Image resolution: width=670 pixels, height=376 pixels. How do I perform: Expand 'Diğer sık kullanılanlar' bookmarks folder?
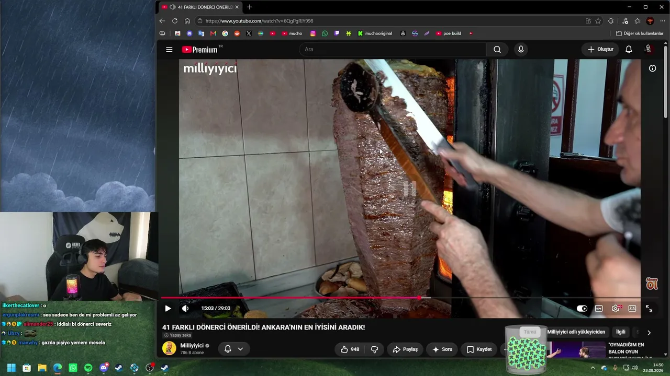pos(640,33)
